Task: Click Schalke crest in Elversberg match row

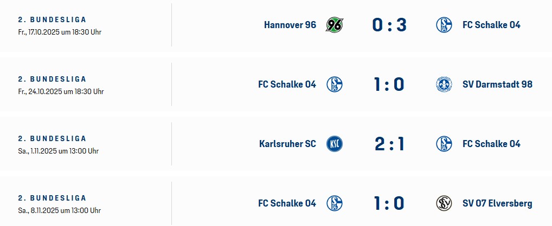Action: (334, 203)
